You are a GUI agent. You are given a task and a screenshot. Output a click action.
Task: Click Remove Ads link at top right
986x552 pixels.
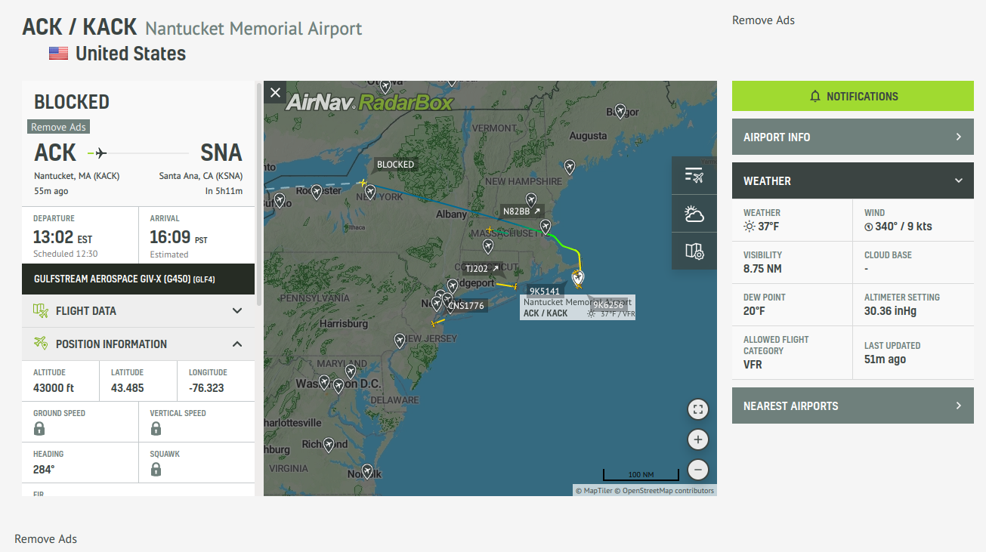pos(763,20)
